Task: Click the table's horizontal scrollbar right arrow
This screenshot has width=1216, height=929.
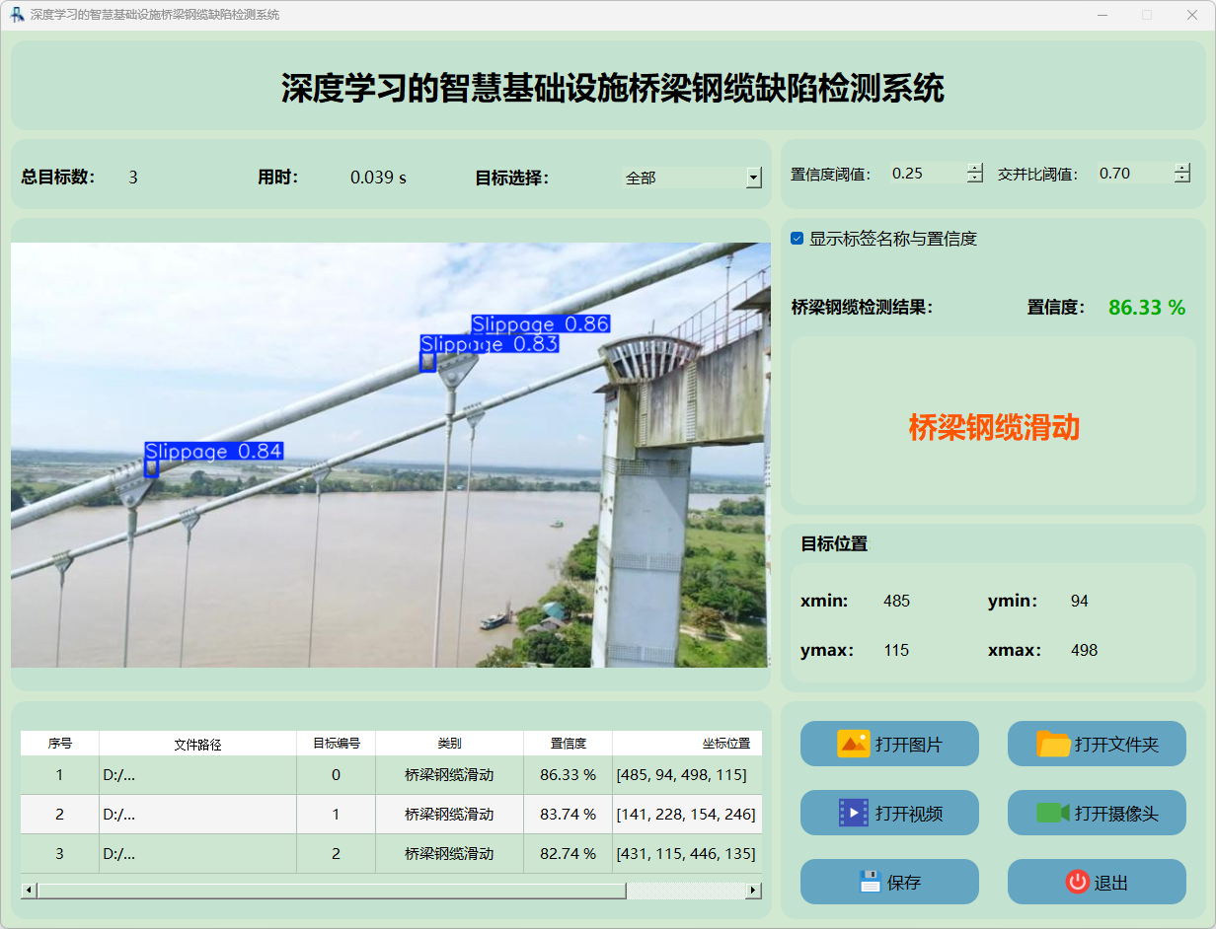Action: (753, 891)
